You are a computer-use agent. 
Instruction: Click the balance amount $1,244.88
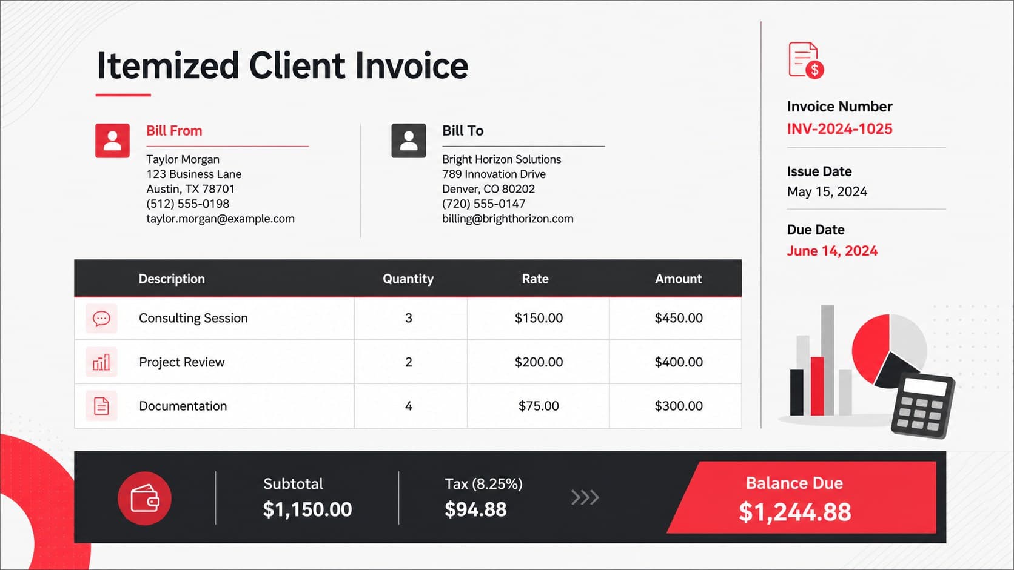pyautogui.click(x=795, y=512)
